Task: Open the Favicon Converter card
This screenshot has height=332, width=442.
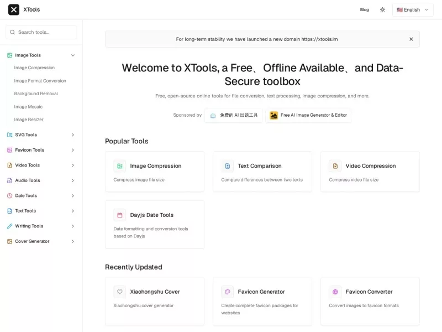Action: click(370, 301)
